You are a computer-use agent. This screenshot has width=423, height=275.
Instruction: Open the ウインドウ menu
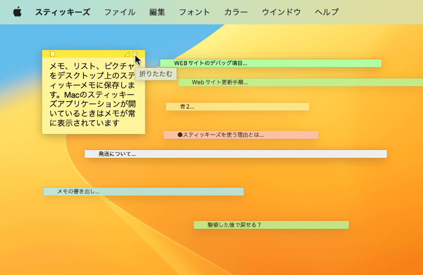coord(281,12)
